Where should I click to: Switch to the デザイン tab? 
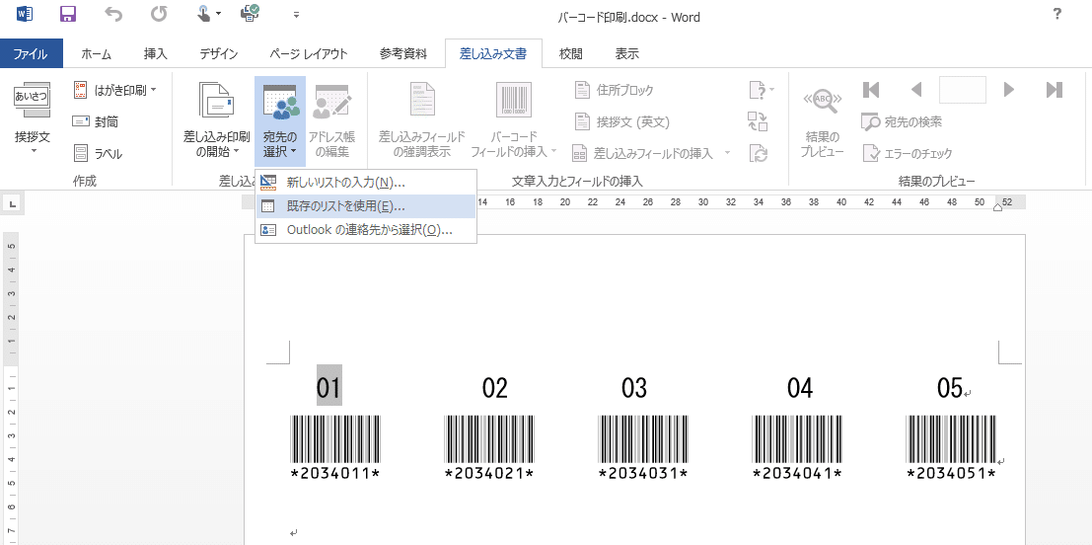pyautogui.click(x=219, y=53)
